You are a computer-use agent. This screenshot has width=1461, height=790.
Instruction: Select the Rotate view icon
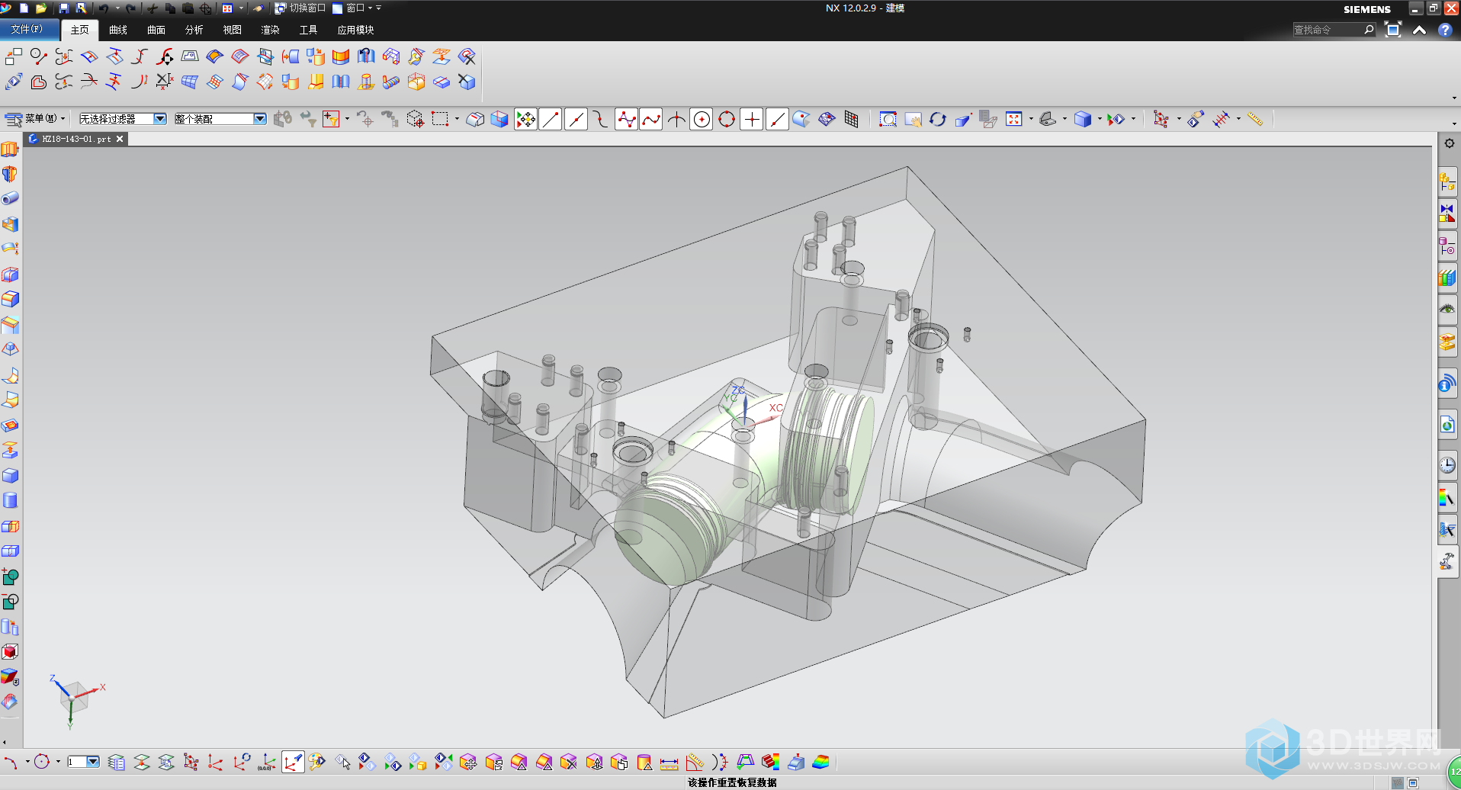(x=938, y=119)
